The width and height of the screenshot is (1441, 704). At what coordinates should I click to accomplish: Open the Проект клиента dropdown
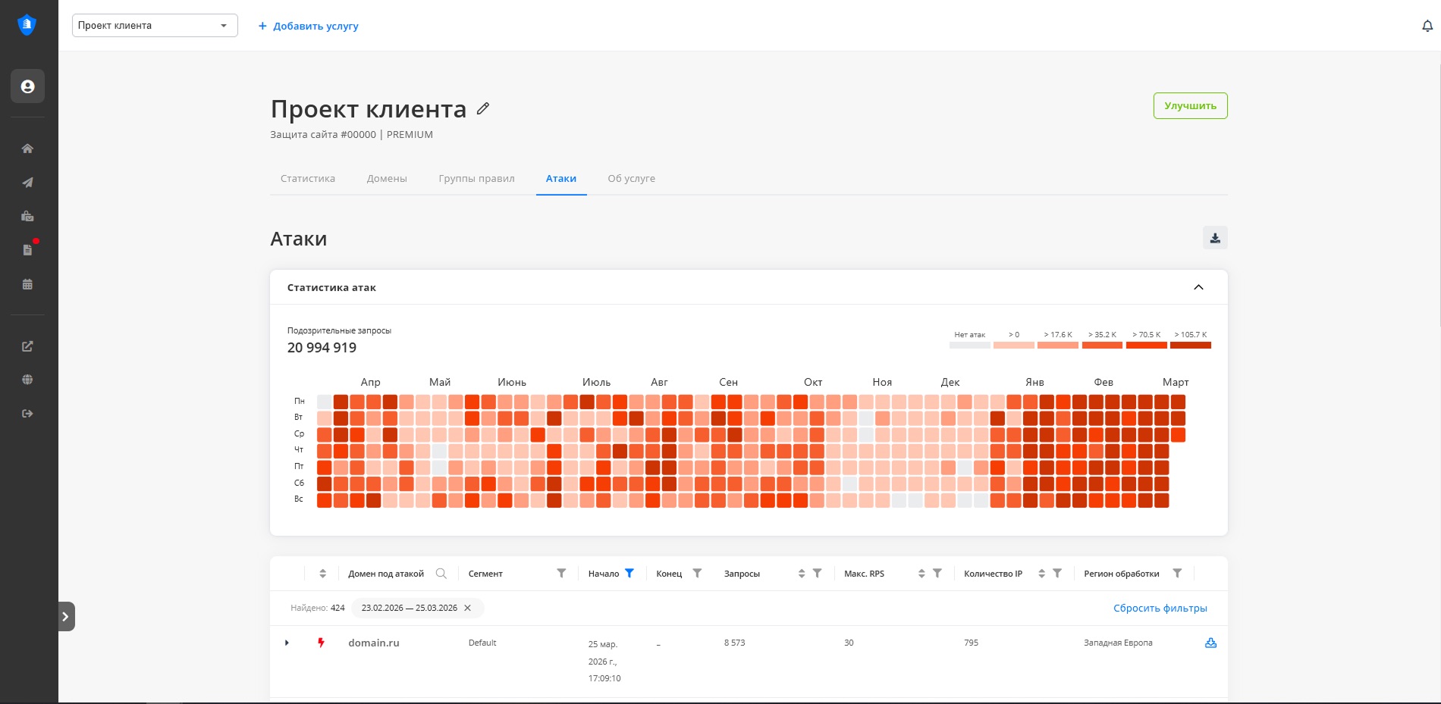[155, 26]
